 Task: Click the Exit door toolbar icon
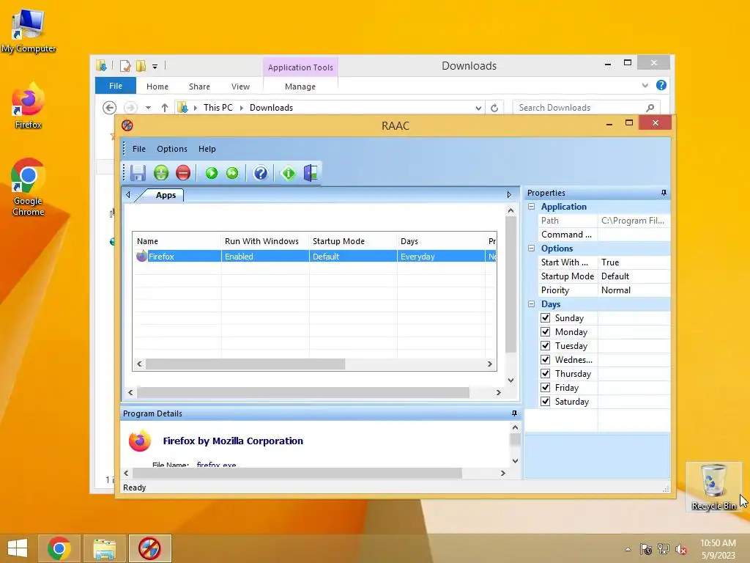pos(311,173)
